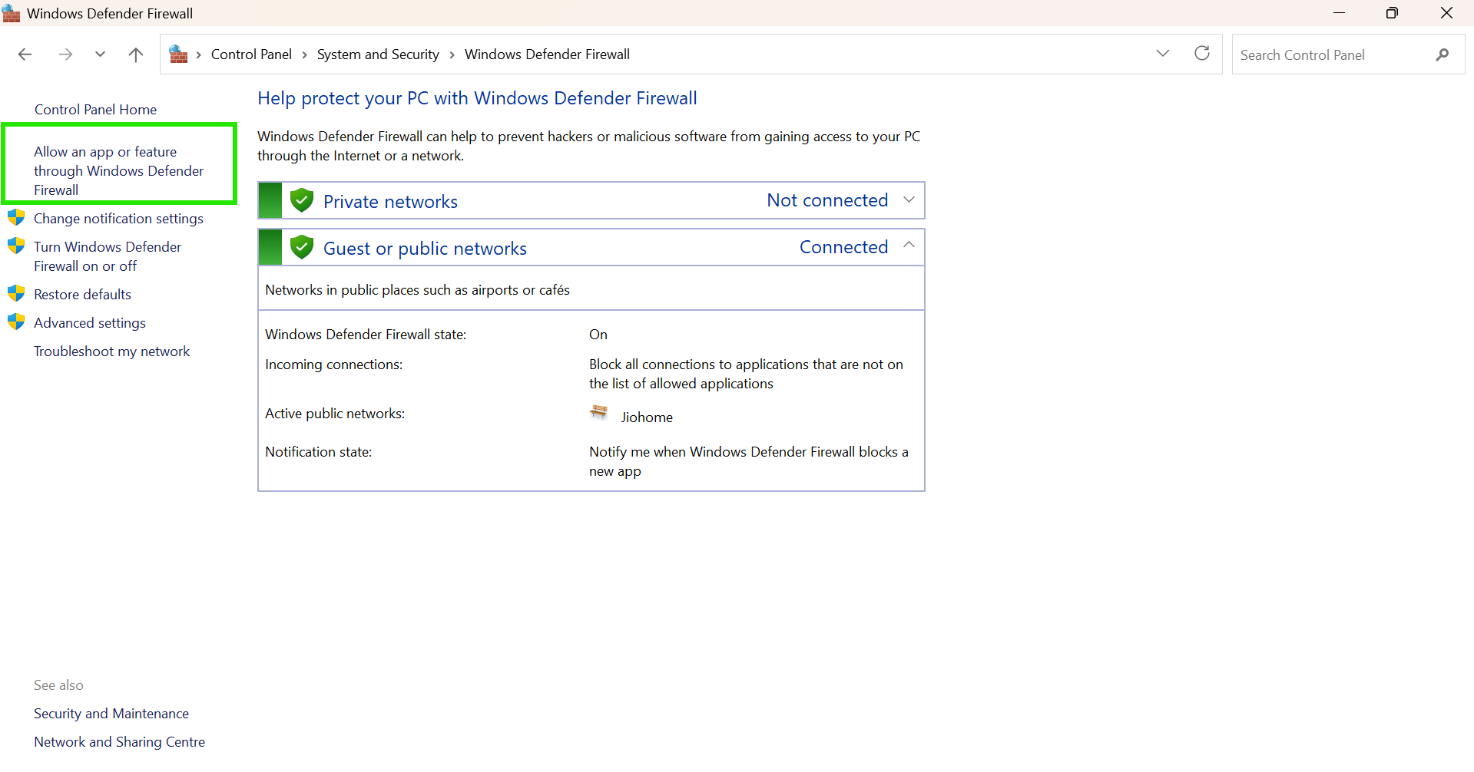
Task: Click Guest or public networks heading
Action: (x=425, y=249)
